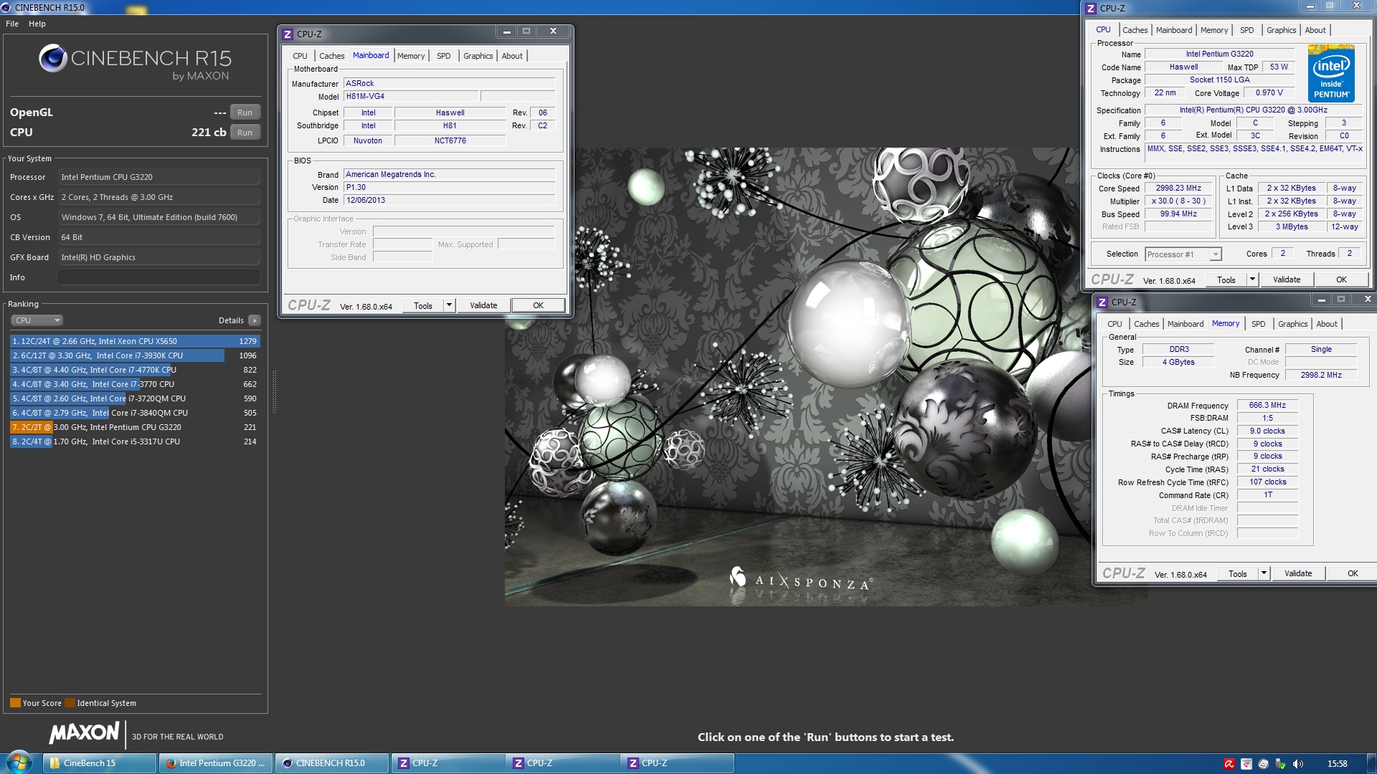Viewport: 1377px width, 774px height.
Task: Click the Show Desktop strip
Action: coord(1372,763)
